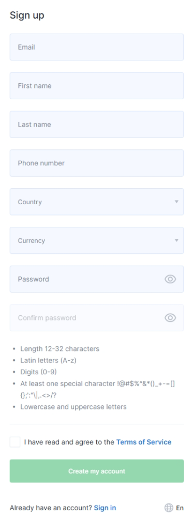Show password with the Password eye icon
The height and width of the screenshot is (521, 192).
tap(170, 279)
